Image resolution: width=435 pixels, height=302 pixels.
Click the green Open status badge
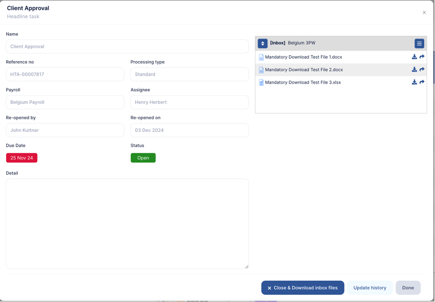click(x=143, y=157)
